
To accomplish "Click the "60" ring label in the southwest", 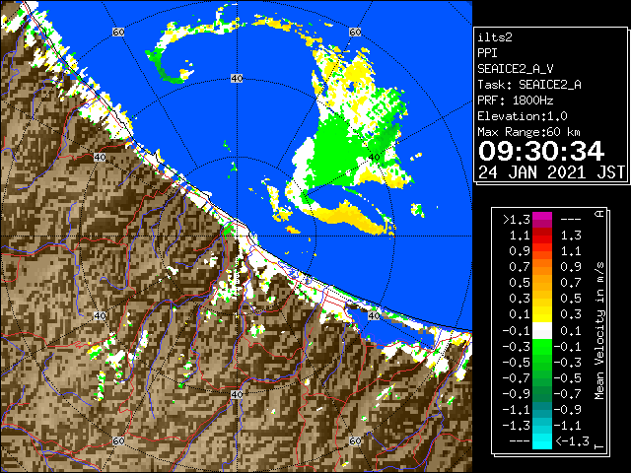I will [x=118, y=440].
